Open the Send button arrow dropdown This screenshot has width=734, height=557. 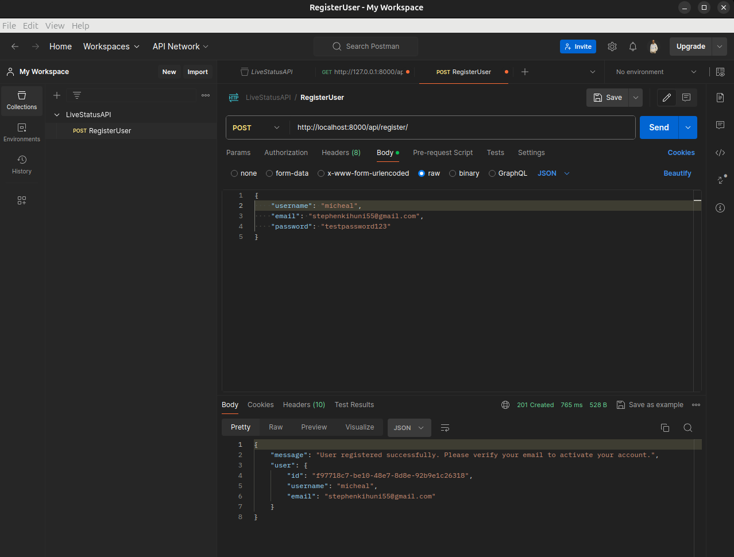click(688, 127)
